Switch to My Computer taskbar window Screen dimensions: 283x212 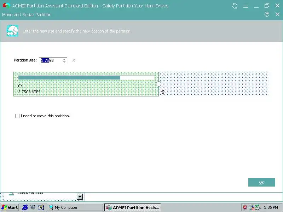click(x=75, y=207)
